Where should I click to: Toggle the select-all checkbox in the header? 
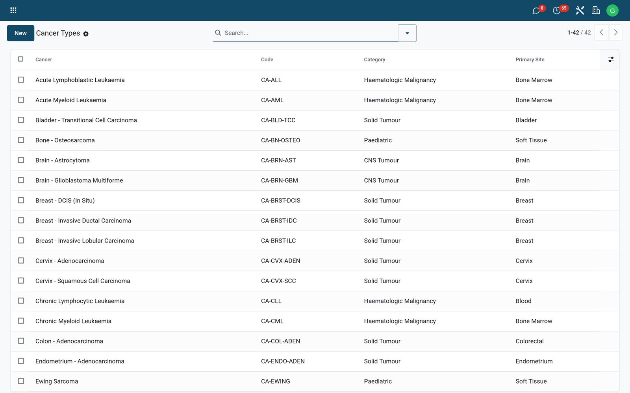click(x=20, y=59)
